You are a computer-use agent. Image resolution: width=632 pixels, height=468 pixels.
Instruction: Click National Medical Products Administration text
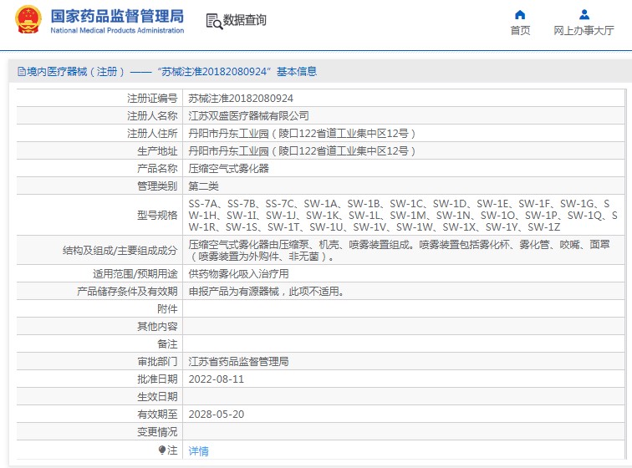pos(117,30)
